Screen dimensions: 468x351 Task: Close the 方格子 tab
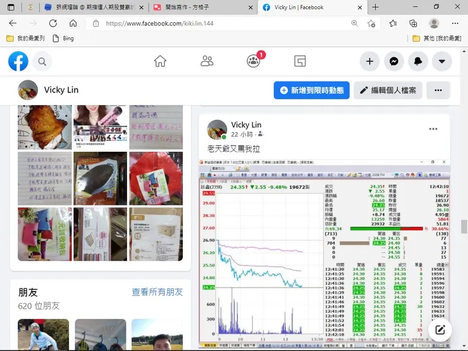click(250, 8)
